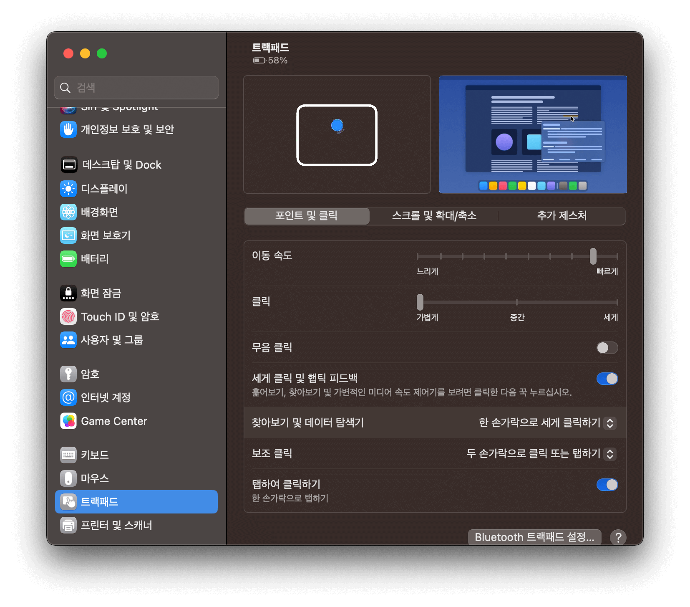The image size is (690, 607).
Task: Open the help question mark button
Action: (x=619, y=538)
